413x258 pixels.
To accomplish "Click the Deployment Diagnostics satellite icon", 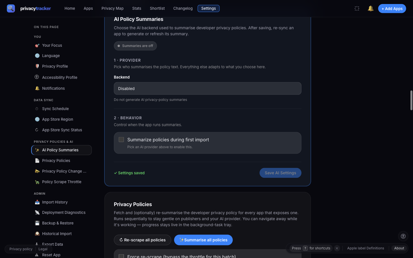I will click(x=37, y=212).
